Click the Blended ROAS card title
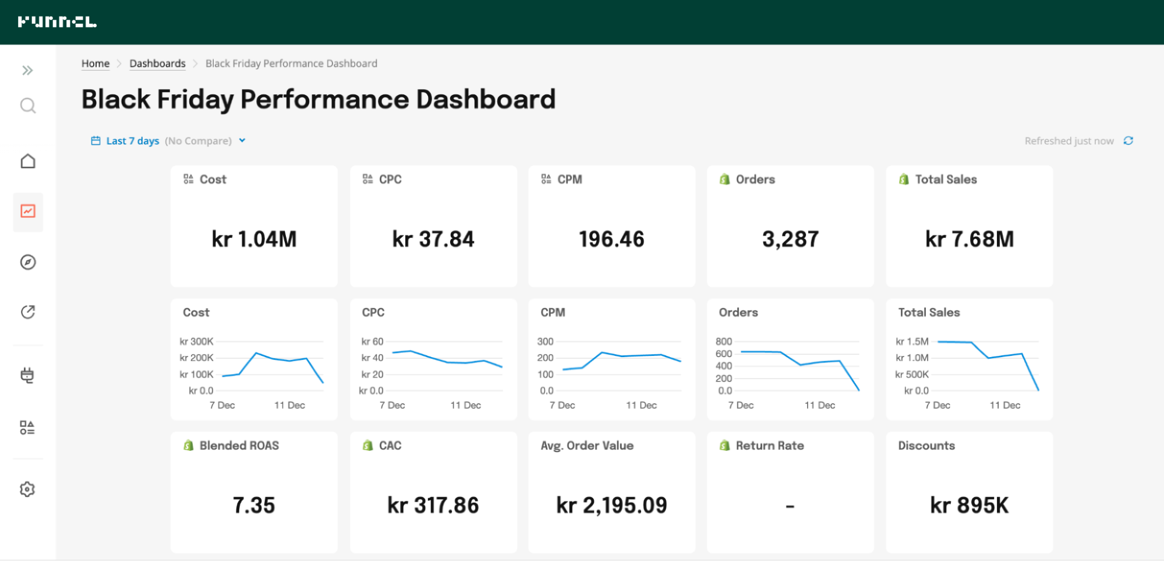 (239, 445)
